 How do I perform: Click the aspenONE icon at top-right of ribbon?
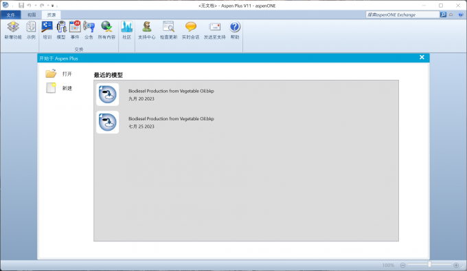(x=461, y=14)
